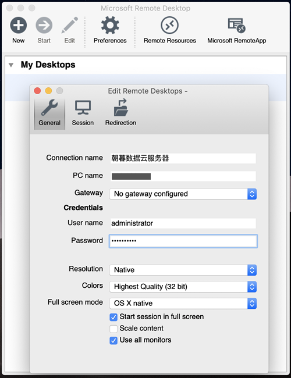Enable Scale content checkbox

click(113, 329)
